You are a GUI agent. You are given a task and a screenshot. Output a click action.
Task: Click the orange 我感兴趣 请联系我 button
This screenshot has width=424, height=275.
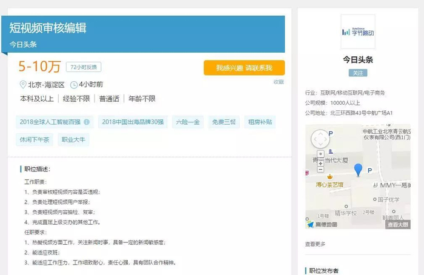[x=244, y=68]
